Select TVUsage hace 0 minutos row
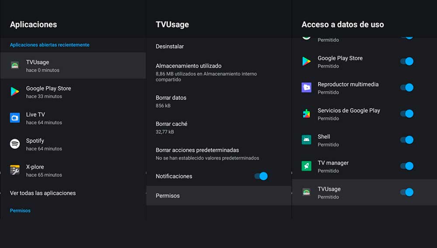This screenshot has width=437, height=248. point(73,66)
